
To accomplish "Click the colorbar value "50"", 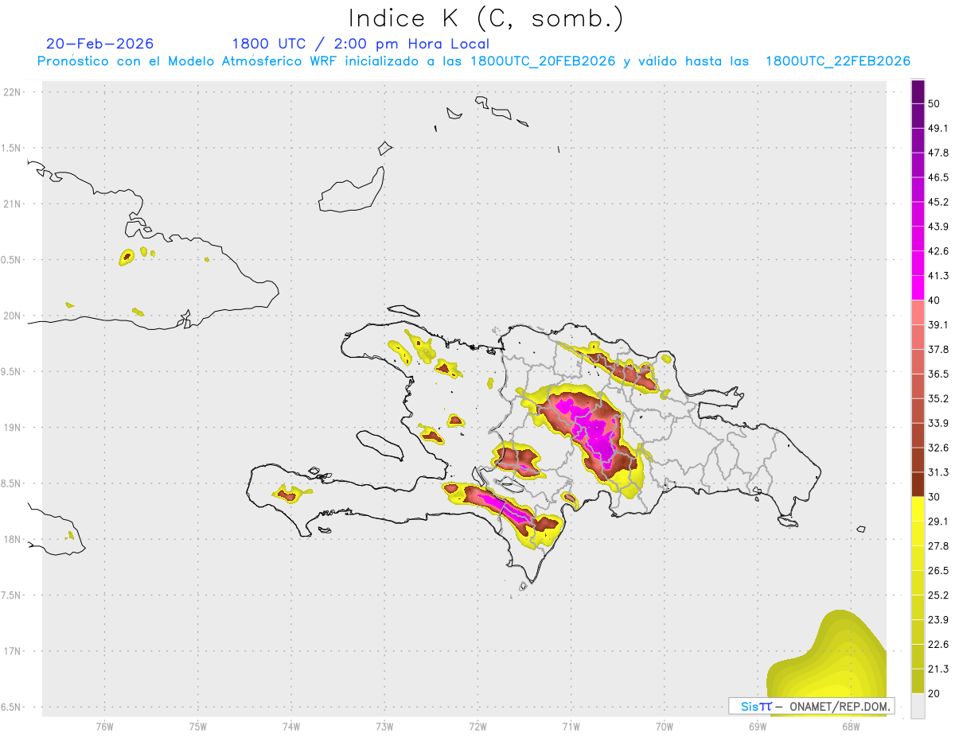I will 935,103.
